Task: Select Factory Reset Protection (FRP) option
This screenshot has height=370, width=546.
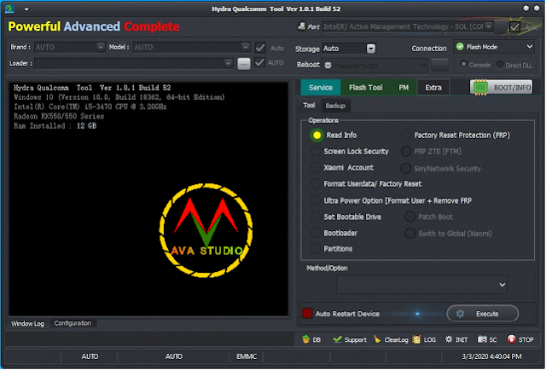Action: [x=406, y=135]
